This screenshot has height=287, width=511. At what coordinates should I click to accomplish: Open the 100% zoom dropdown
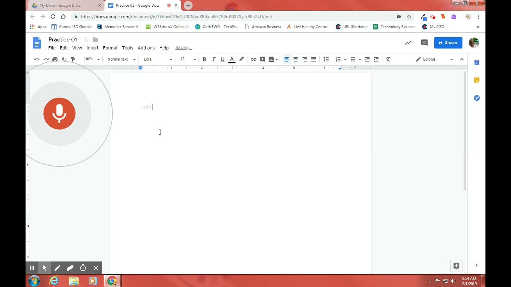(x=91, y=59)
